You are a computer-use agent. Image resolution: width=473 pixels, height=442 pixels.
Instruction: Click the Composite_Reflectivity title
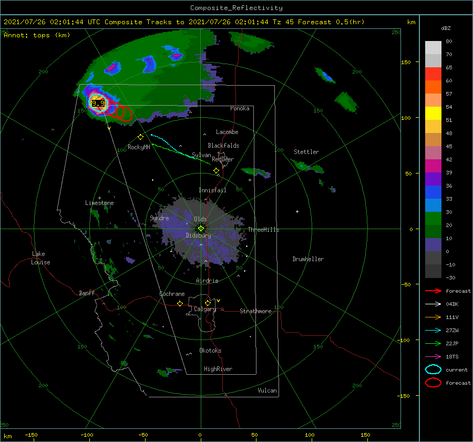pos(236,8)
